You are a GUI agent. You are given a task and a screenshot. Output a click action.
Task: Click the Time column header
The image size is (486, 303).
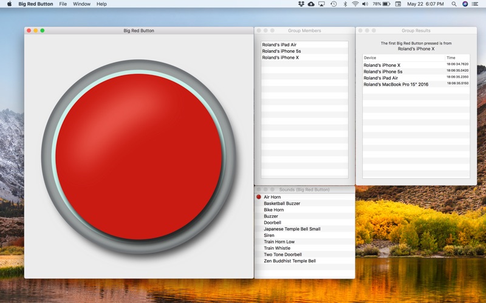(x=457, y=58)
